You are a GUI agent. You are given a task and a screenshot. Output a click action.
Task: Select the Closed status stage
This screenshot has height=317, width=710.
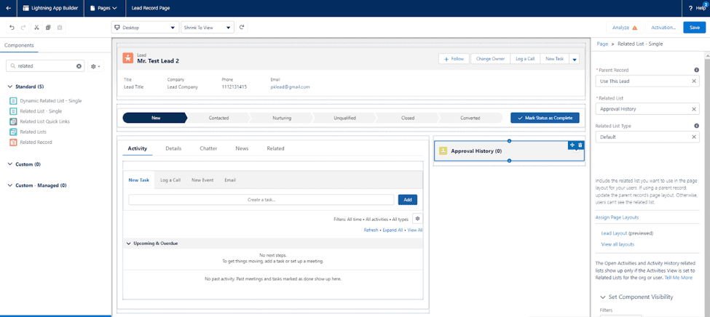(408, 118)
